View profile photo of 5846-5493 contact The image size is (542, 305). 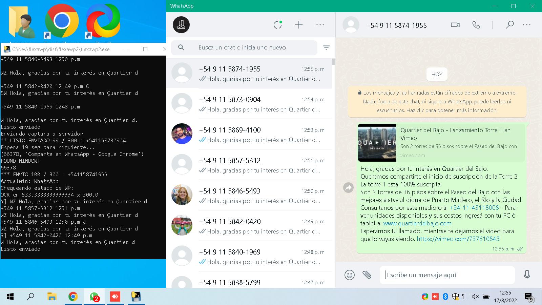182,195
